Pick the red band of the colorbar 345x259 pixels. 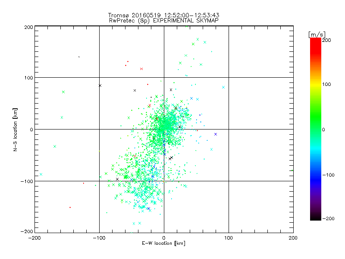(316, 45)
